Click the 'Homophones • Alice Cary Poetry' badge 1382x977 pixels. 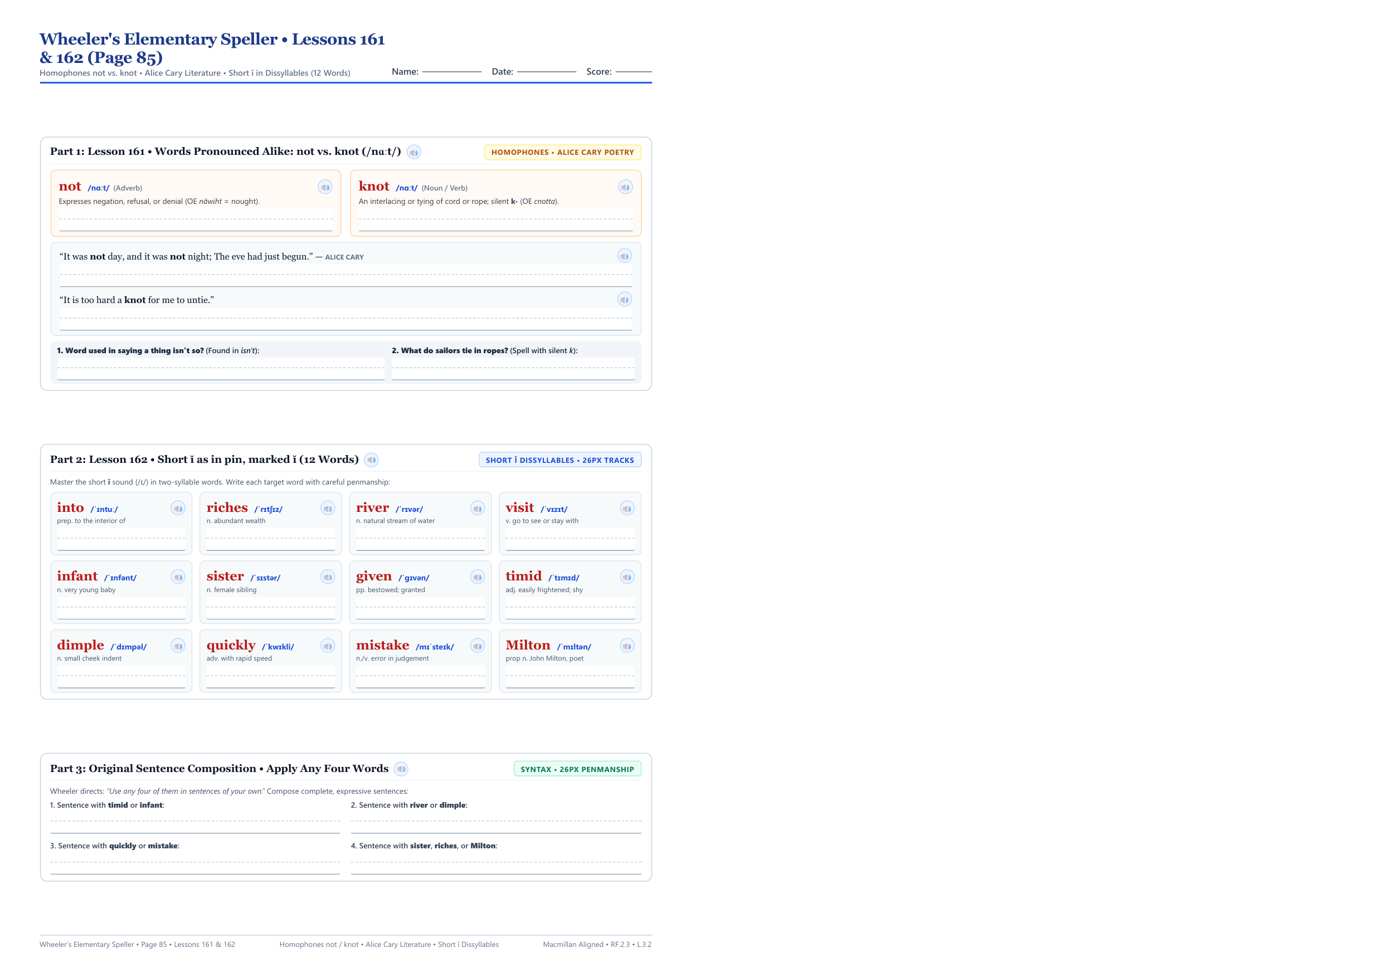tap(563, 152)
